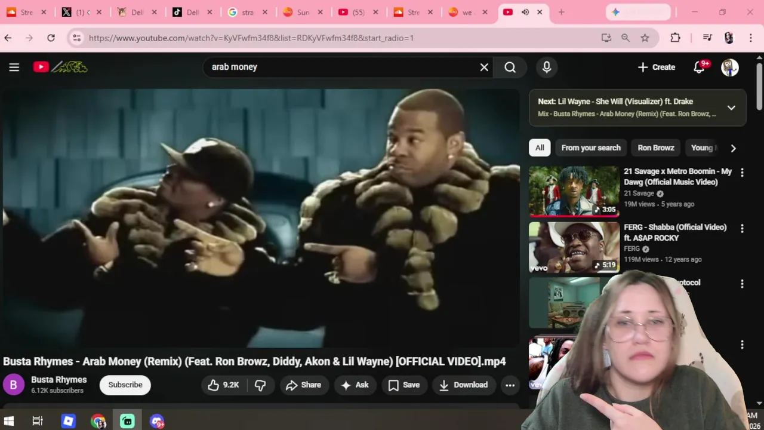Open the browser media controls icon
The height and width of the screenshot is (430, 764).
click(x=707, y=38)
